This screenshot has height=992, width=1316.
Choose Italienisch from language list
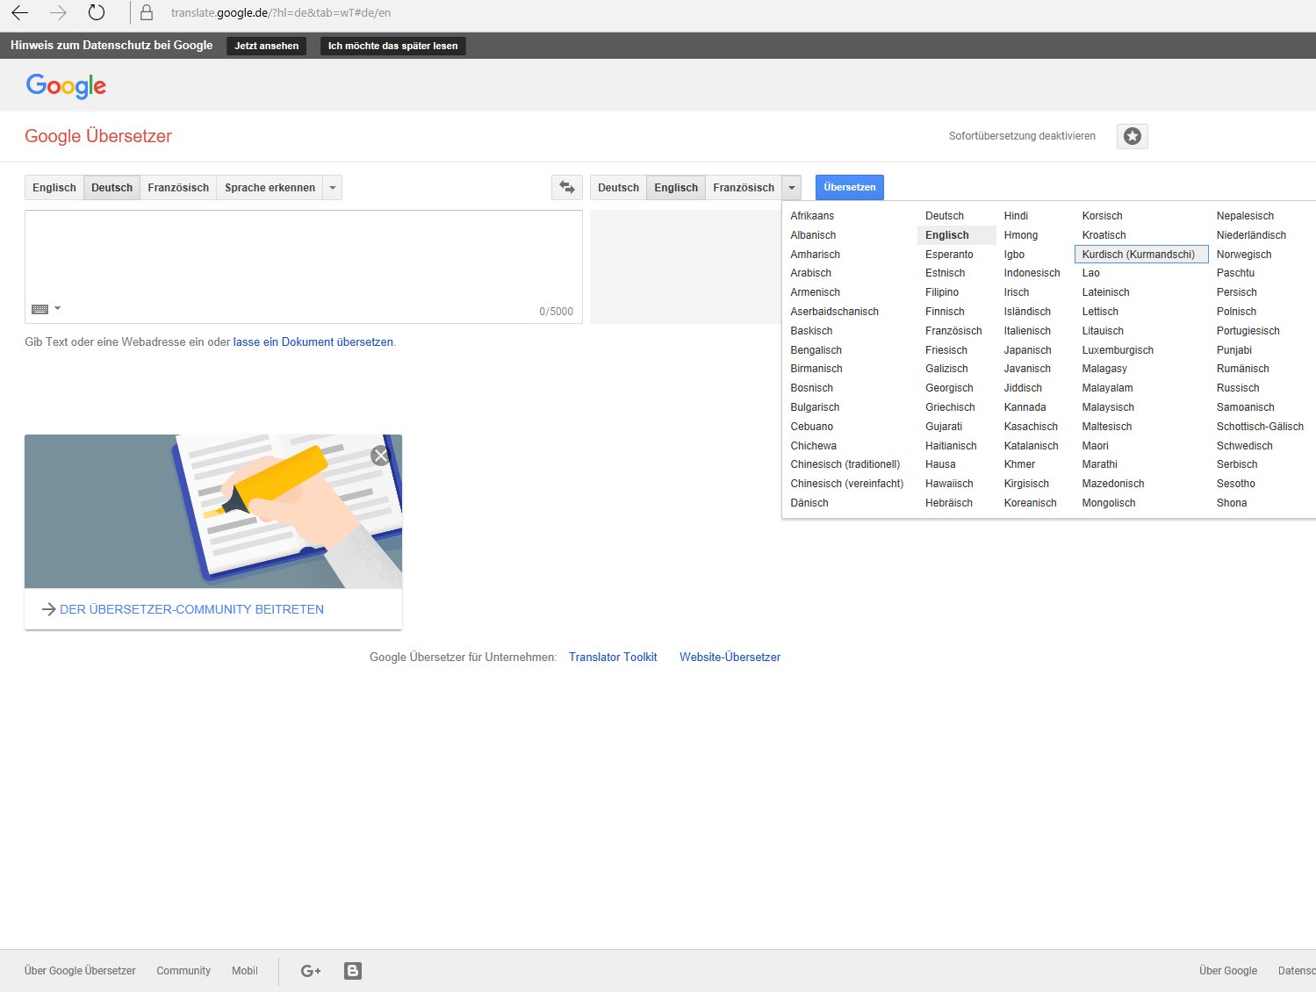[x=1027, y=331]
